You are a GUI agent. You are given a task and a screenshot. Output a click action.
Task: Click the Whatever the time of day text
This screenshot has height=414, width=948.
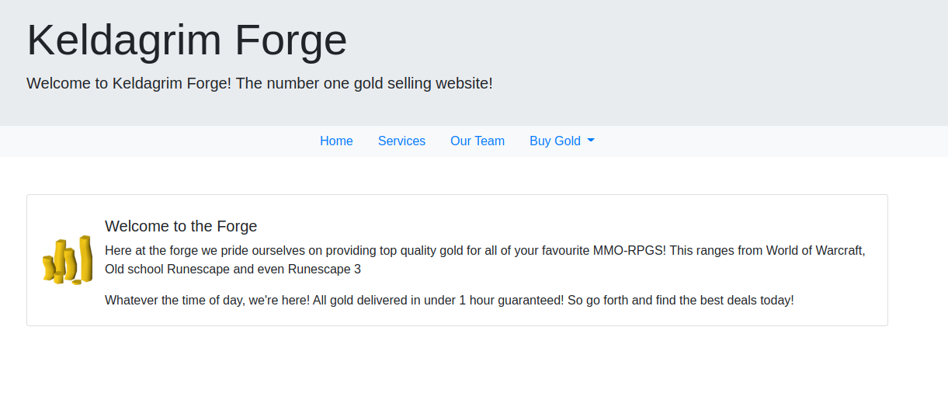175,300
